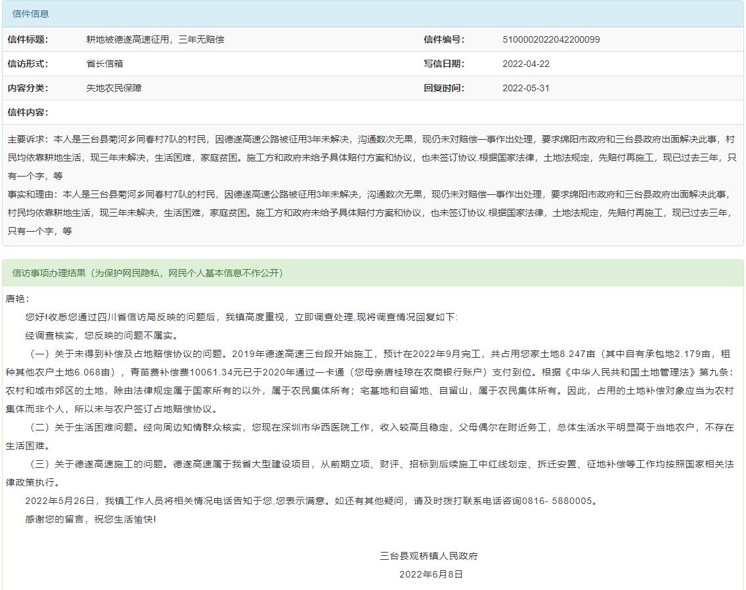Image resolution: width=746 pixels, height=590 pixels.
Task: Click the signature 三台县观桥镇人民政府
Action: coord(429,556)
